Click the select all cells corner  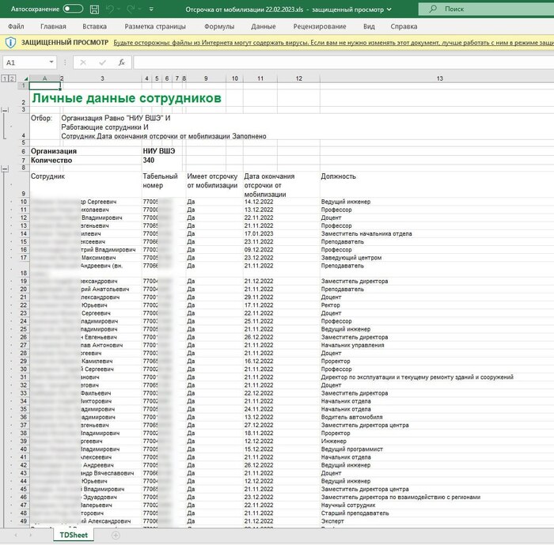pyautogui.click(x=23, y=78)
